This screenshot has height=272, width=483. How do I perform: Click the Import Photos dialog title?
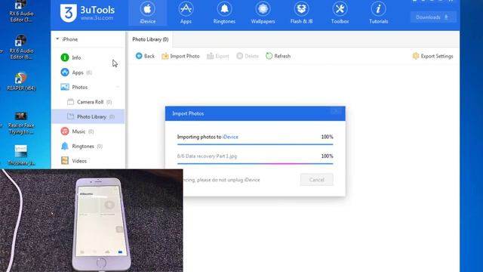[x=188, y=113]
